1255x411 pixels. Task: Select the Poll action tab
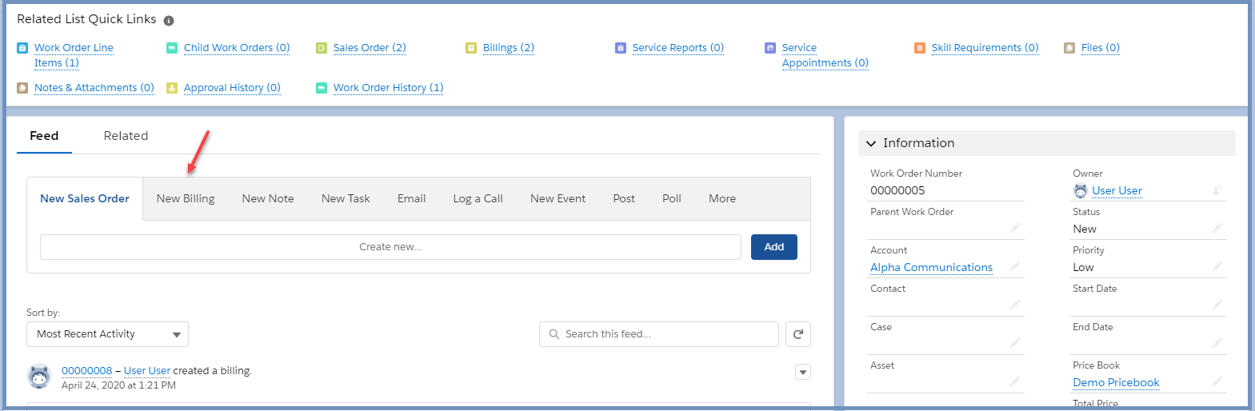[672, 198]
